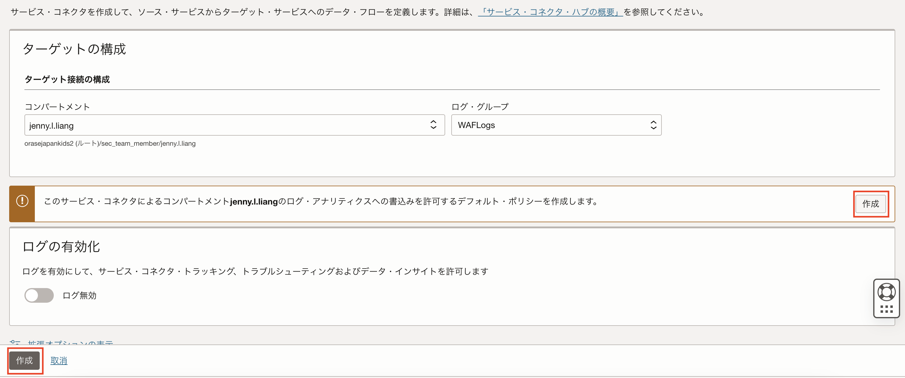Click the up-down chevron in the WAFLogs field
This screenshot has height=378, width=905.
tap(653, 125)
